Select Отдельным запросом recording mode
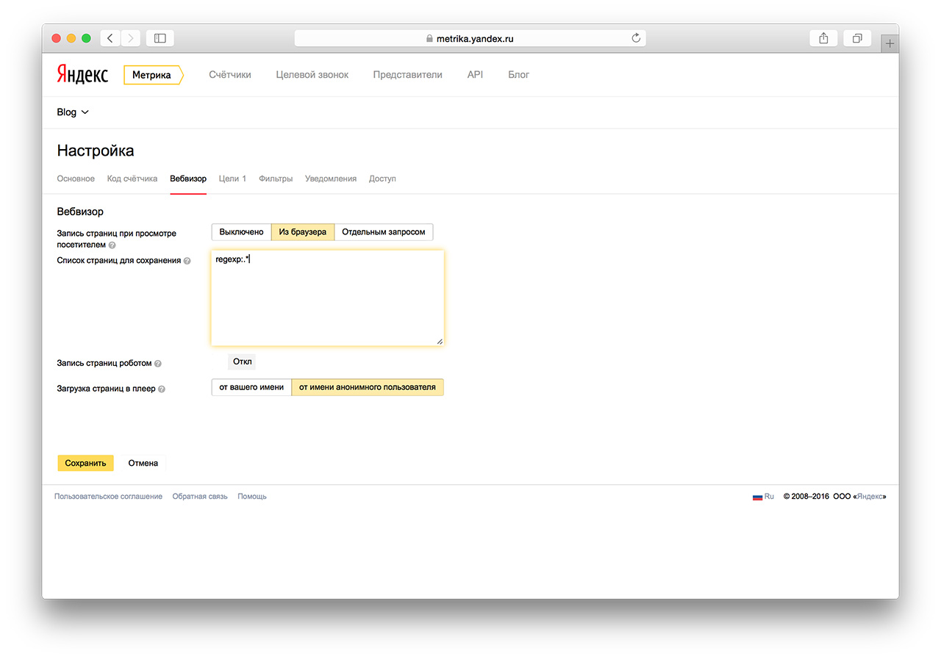Image resolution: width=941 pixels, height=659 pixels. [383, 232]
